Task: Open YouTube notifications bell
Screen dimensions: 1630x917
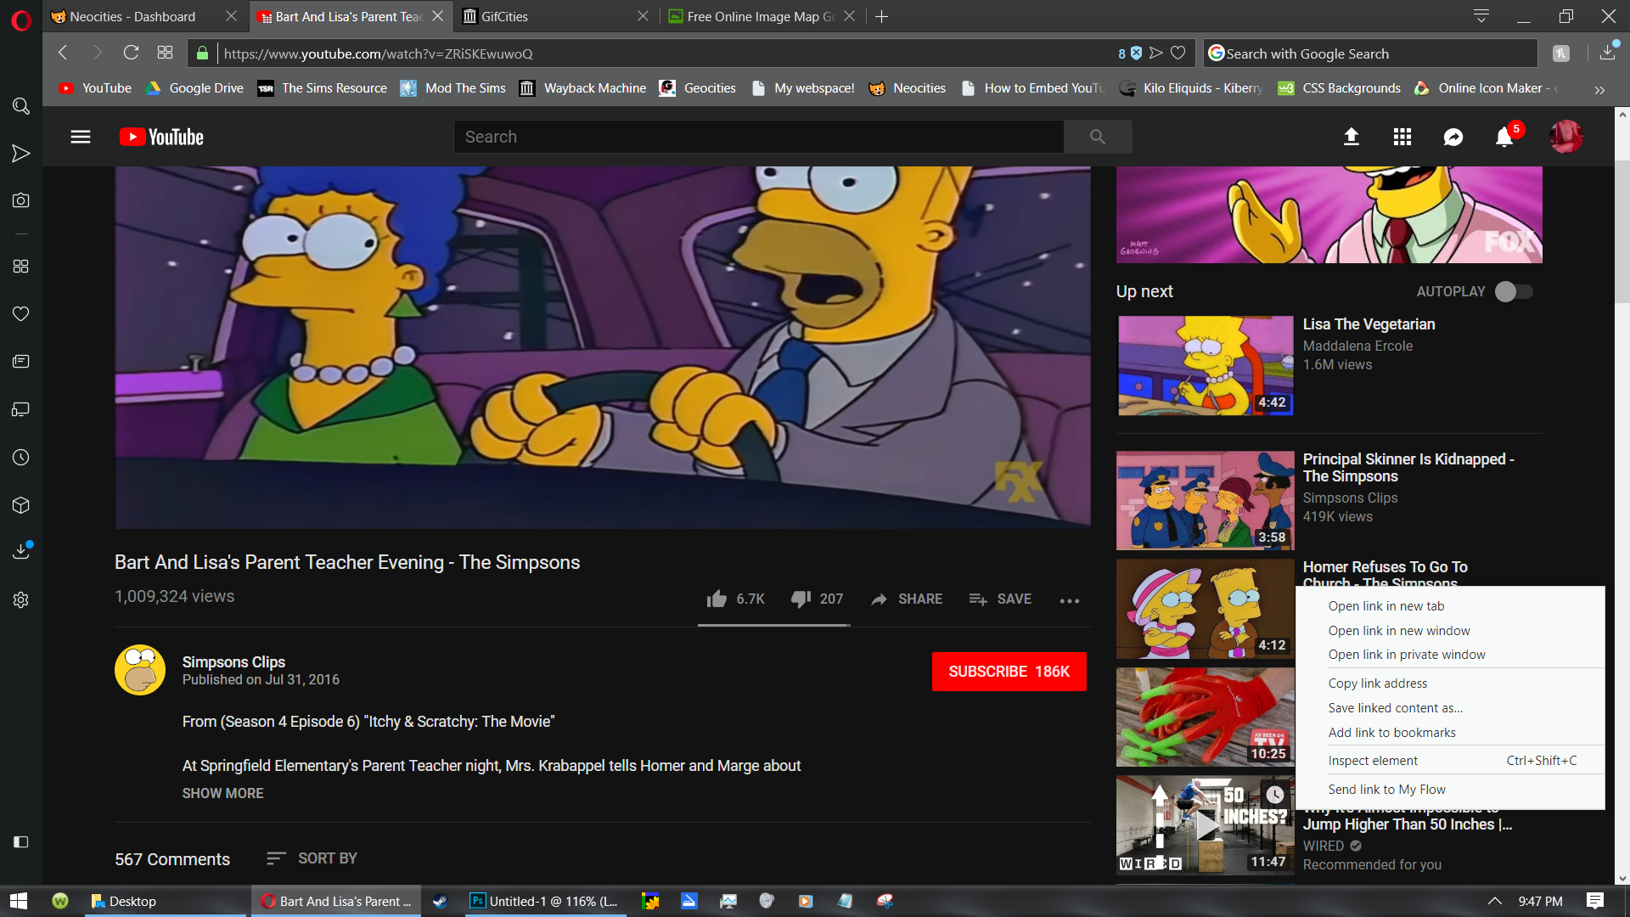Action: (1504, 137)
